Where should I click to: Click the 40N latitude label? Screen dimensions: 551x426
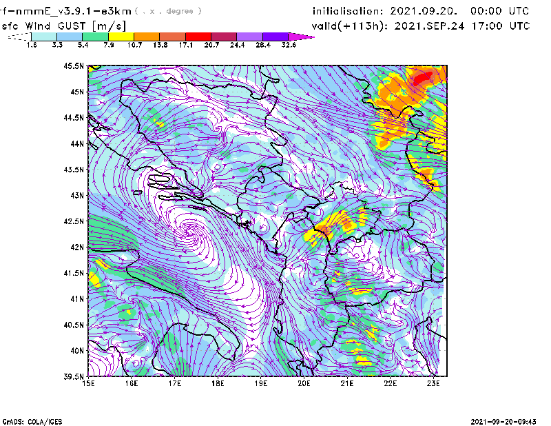[x=77, y=351]
